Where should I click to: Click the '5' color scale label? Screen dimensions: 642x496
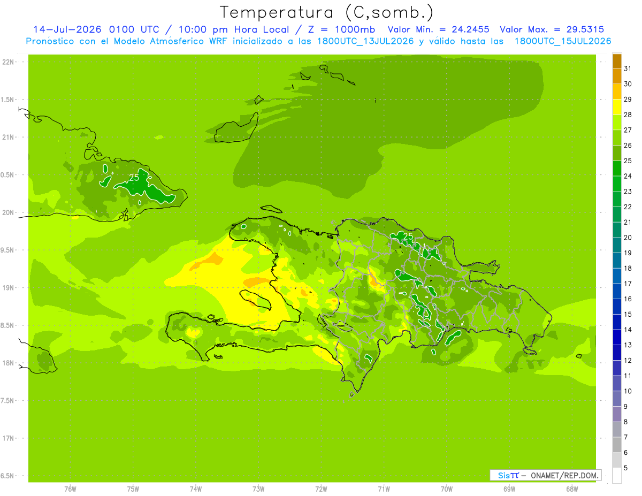[626, 468]
